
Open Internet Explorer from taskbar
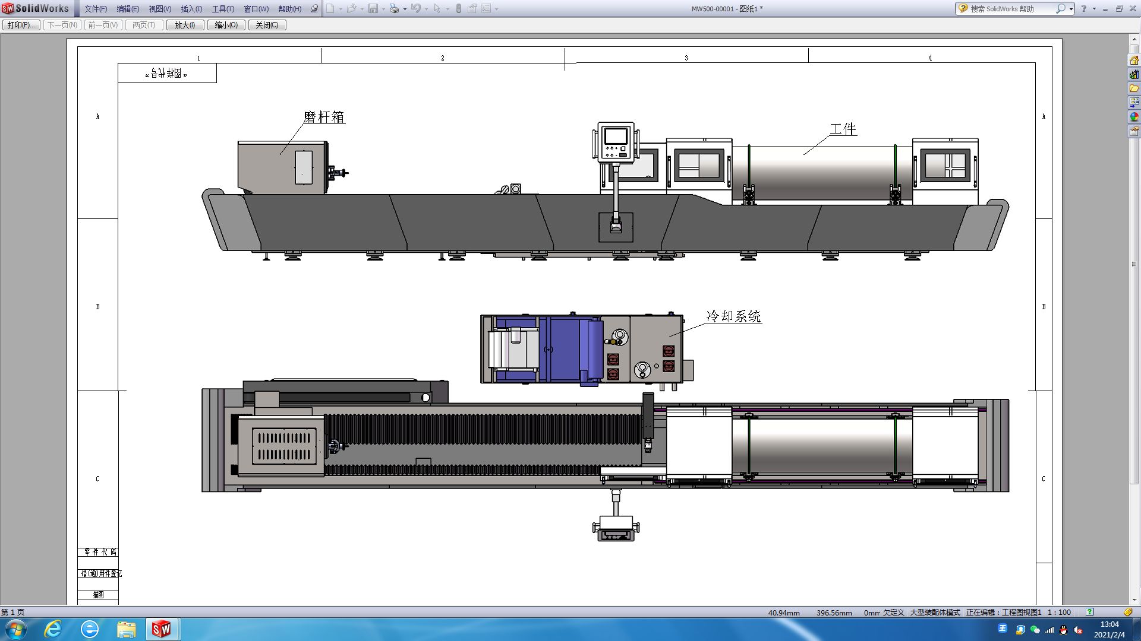(53, 629)
